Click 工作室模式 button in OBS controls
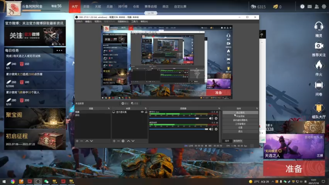Image resolution: width=329 pixels, height=185 pixels. (240, 124)
